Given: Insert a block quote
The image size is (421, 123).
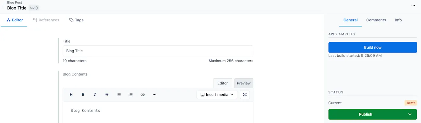Looking at the screenshot, I should [x=107, y=95].
